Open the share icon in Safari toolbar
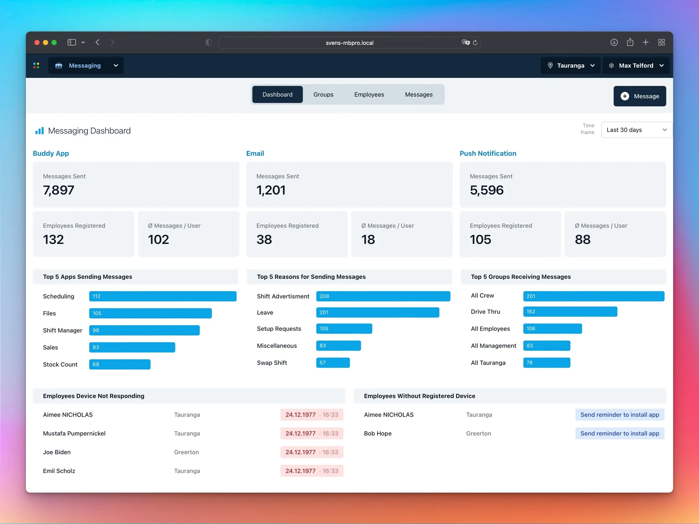The image size is (699, 524). coord(630,42)
